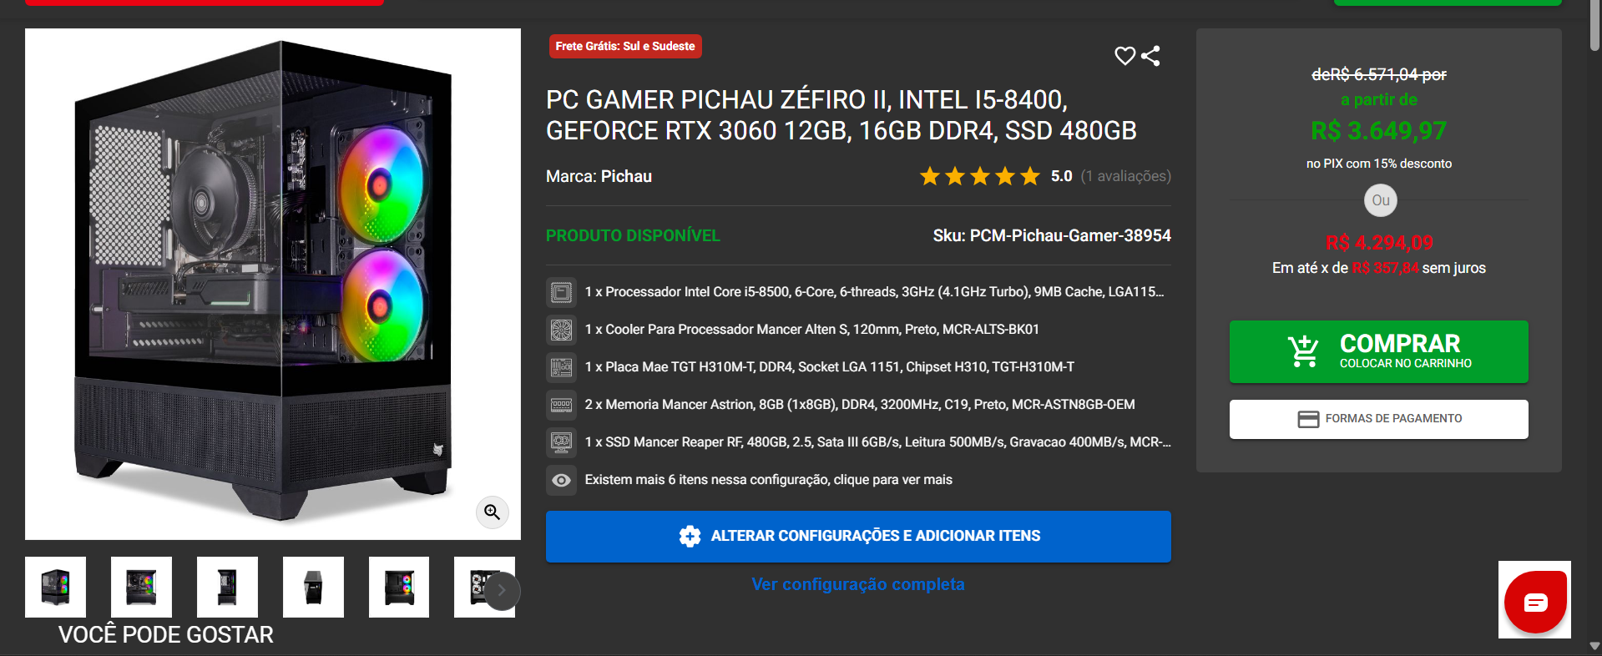Image resolution: width=1602 pixels, height=656 pixels.
Task: Click the page vertical scrollbar thumb
Action: point(1594,25)
